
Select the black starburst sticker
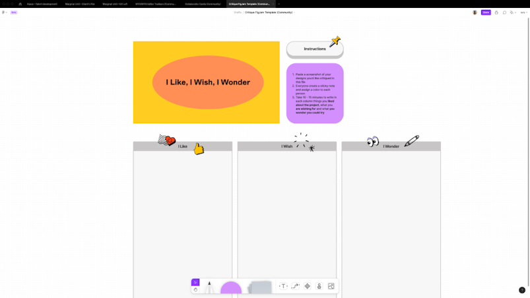click(312, 148)
